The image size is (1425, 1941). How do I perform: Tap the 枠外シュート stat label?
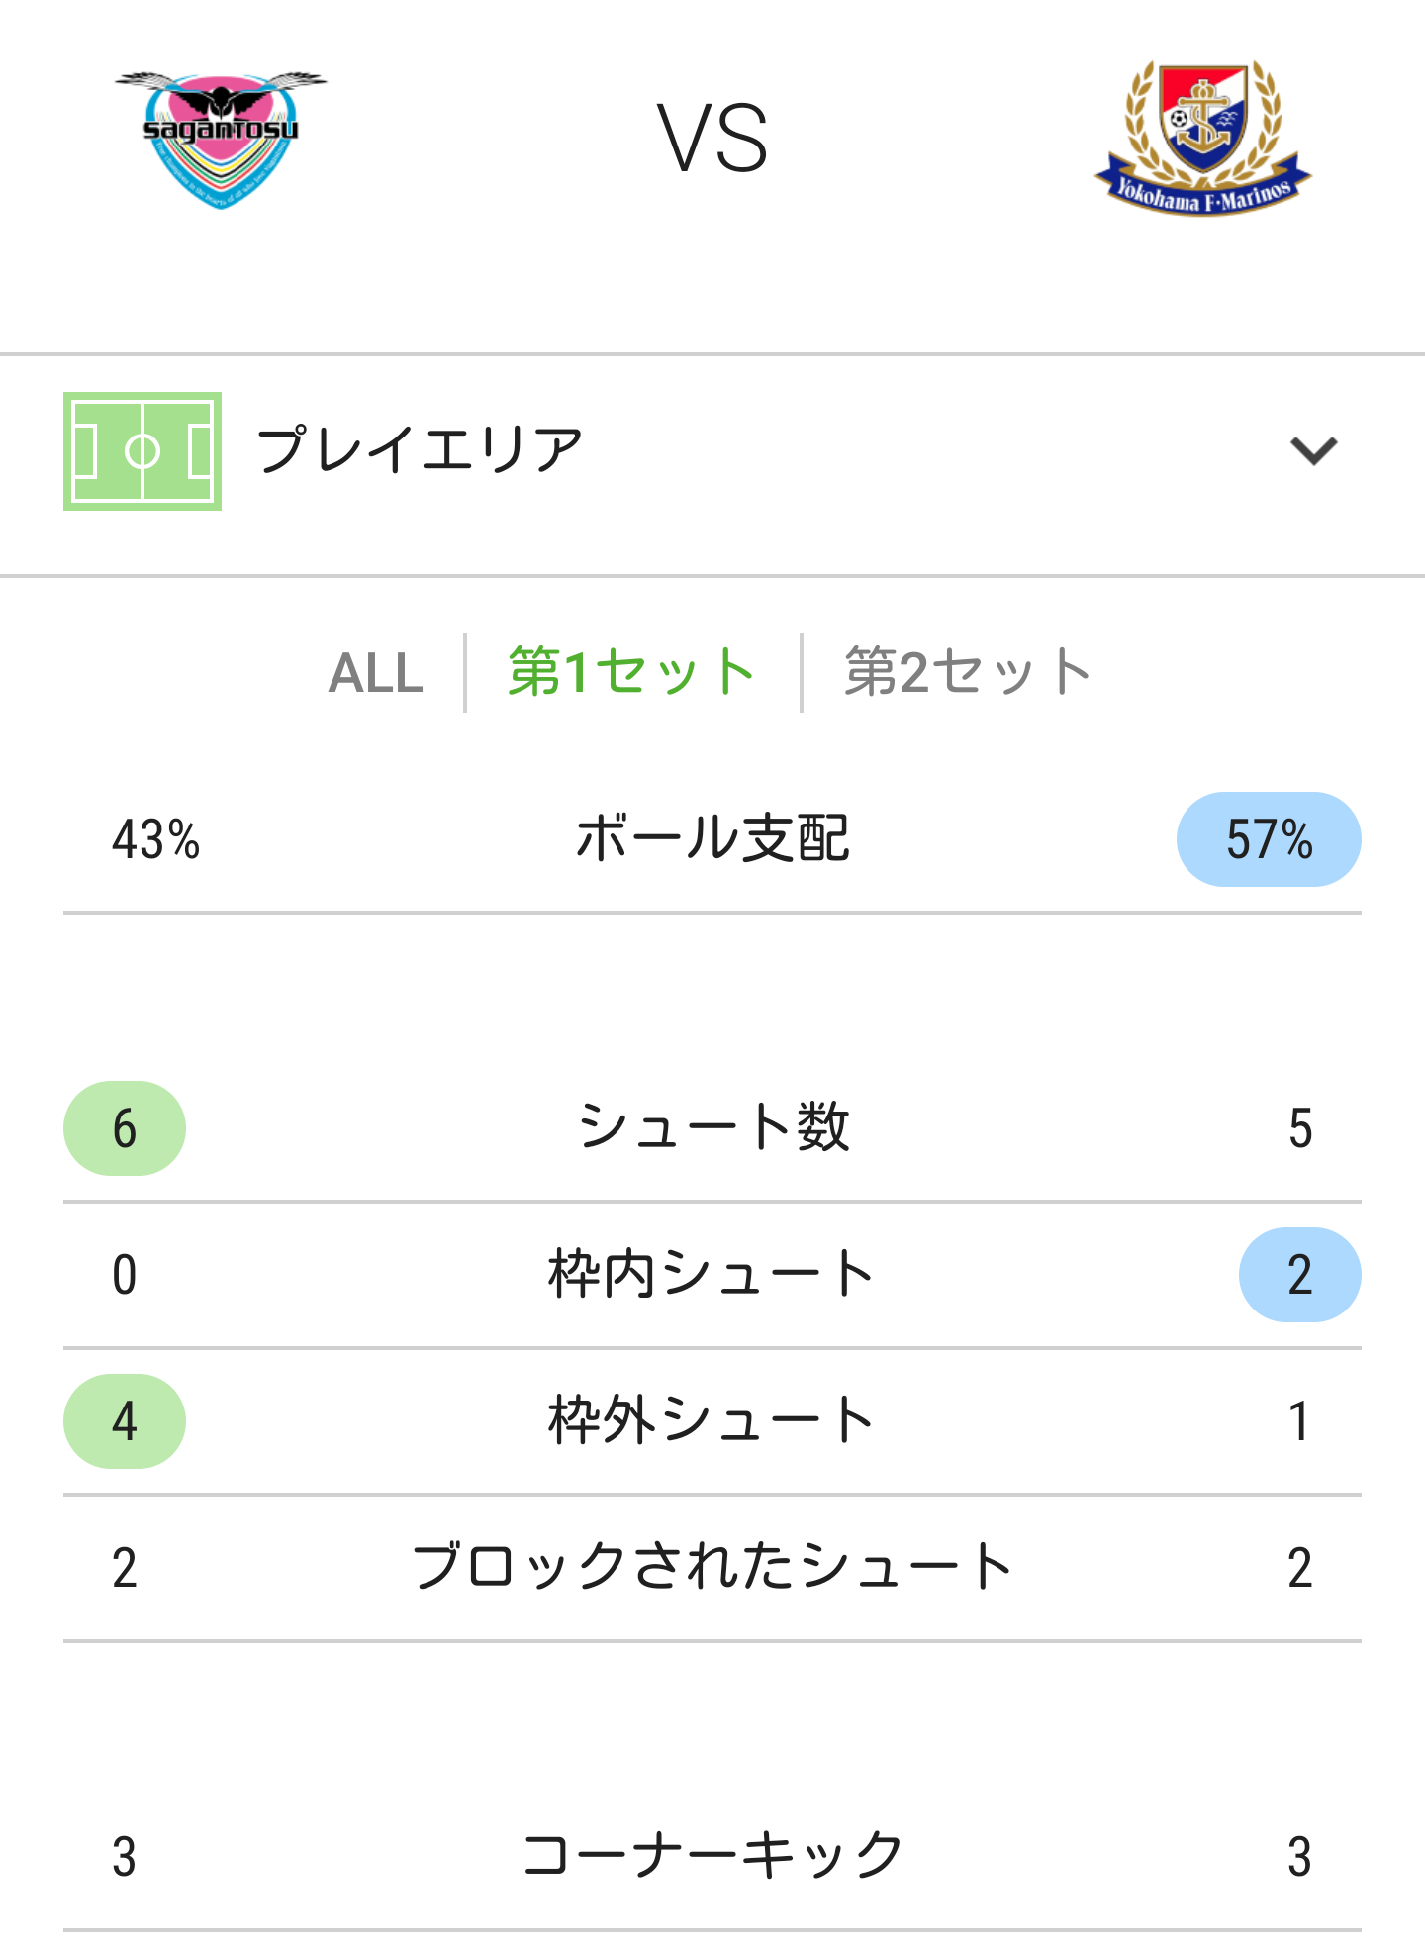[x=712, y=1420]
